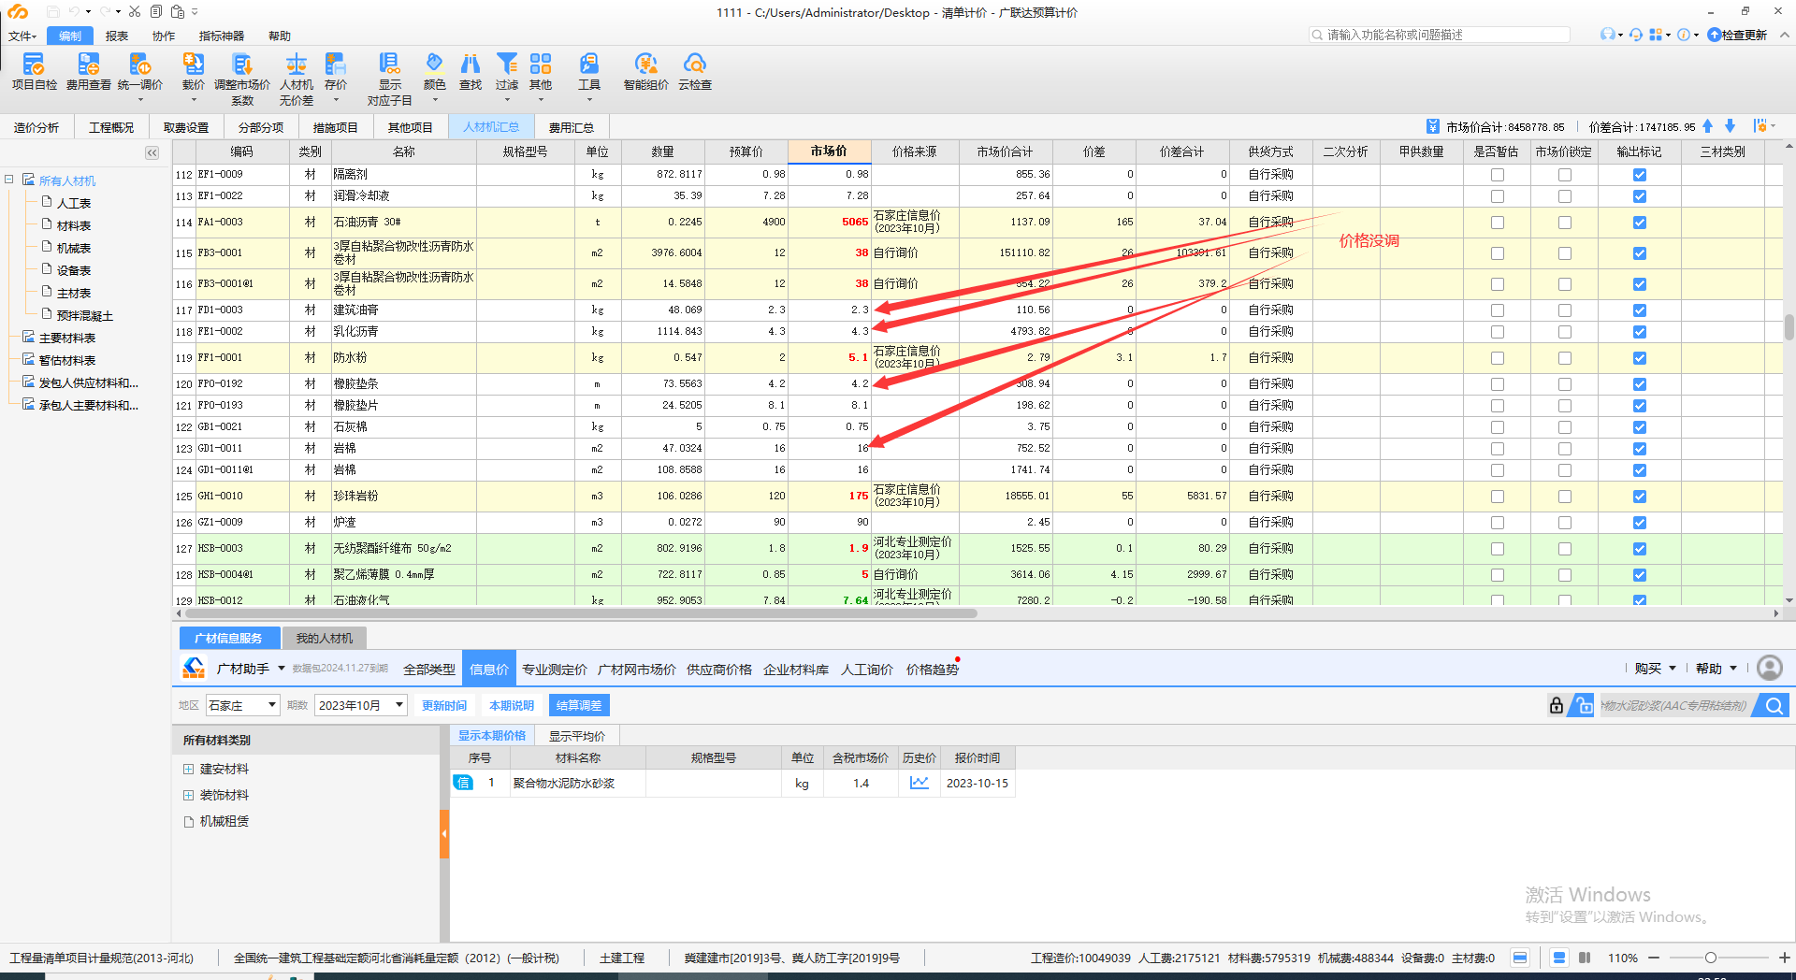
Task: Open the 广材助手 dropdown arrow
Action: pos(281,669)
